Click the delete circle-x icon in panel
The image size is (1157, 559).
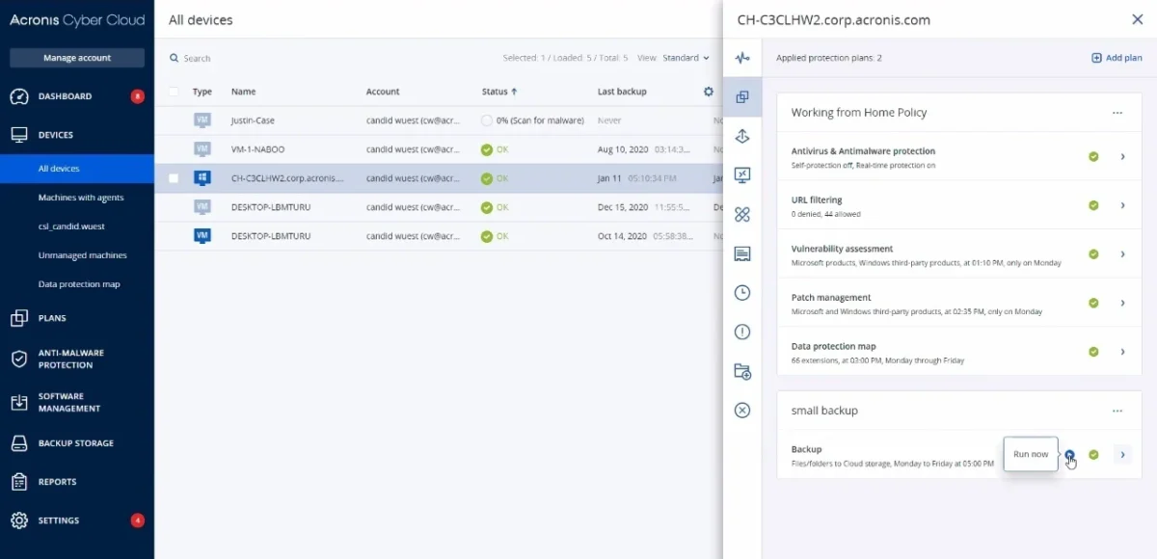click(742, 410)
